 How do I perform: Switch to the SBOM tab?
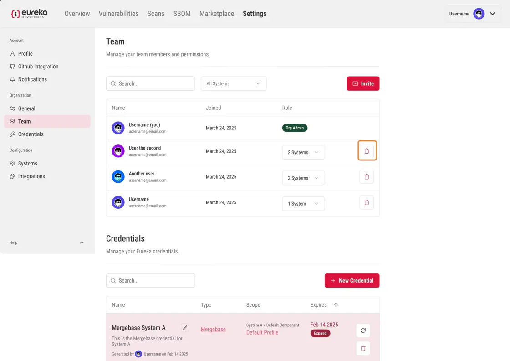coord(182,14)
